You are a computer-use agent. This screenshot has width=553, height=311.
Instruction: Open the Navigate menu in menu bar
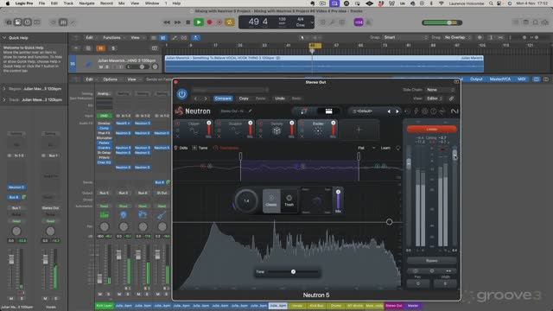(x=86, y=3)
